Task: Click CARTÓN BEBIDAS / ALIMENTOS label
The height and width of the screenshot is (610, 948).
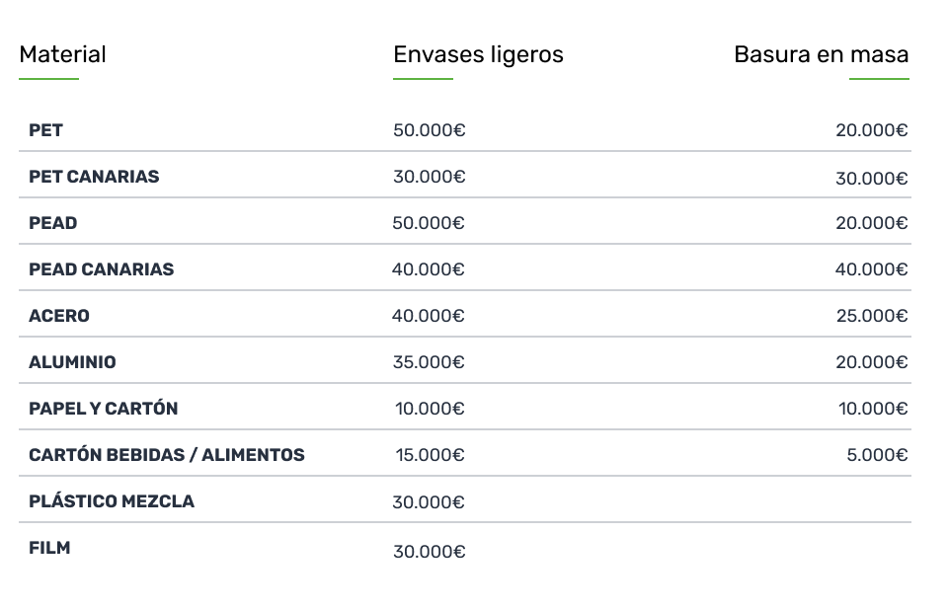Action: [x=167, y=455]
